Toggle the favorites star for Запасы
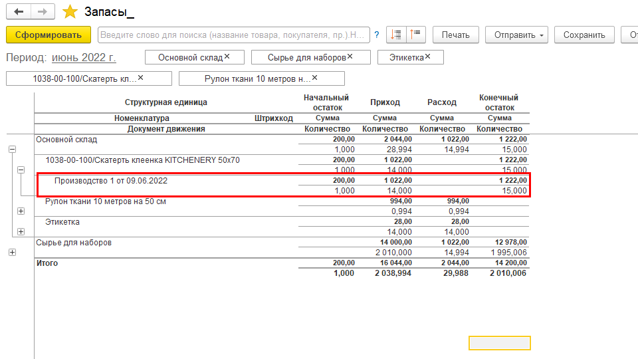 coord(70,12)
